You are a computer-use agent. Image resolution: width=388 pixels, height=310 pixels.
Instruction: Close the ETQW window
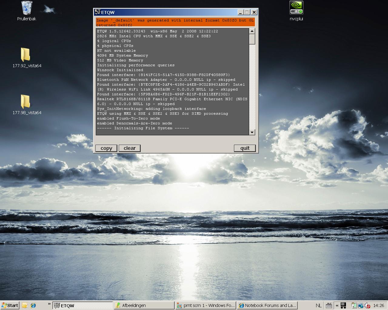(x=254, y=12)
